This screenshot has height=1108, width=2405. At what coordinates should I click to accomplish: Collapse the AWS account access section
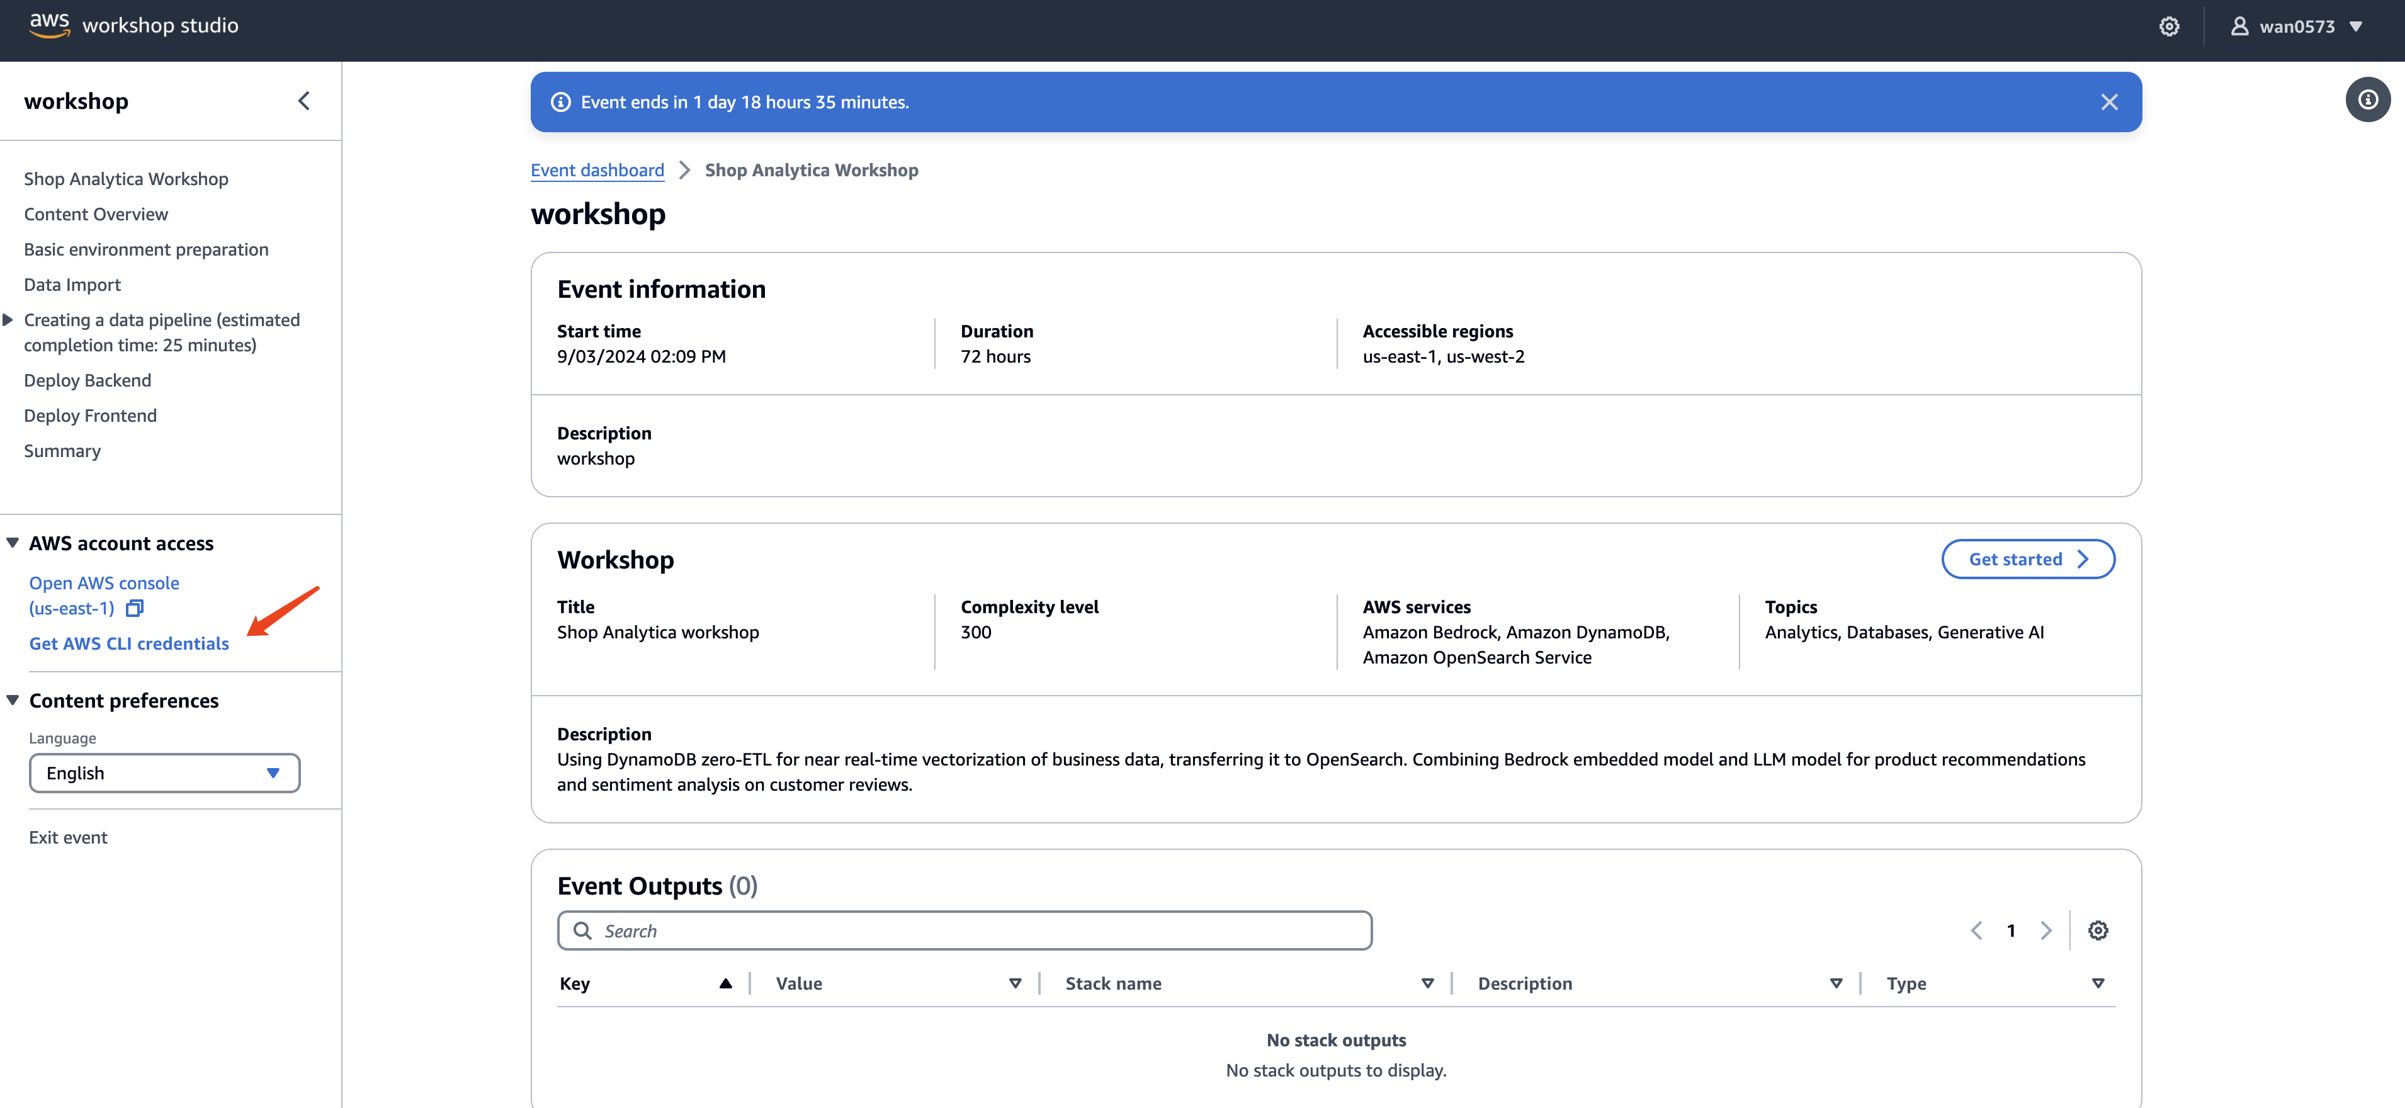[x=13, y=543]
